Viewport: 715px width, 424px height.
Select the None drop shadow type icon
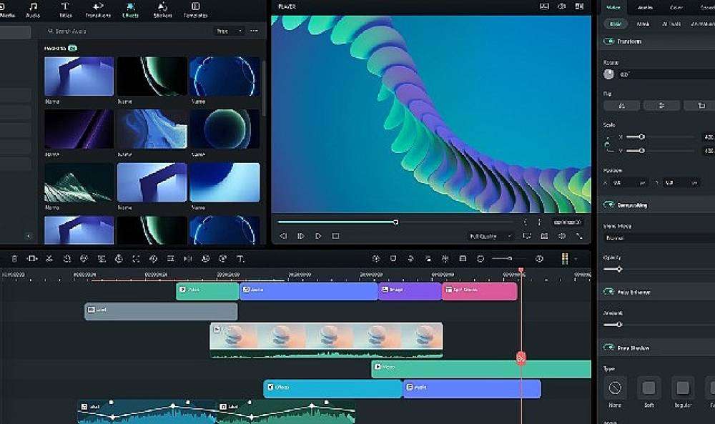point(615,388)
